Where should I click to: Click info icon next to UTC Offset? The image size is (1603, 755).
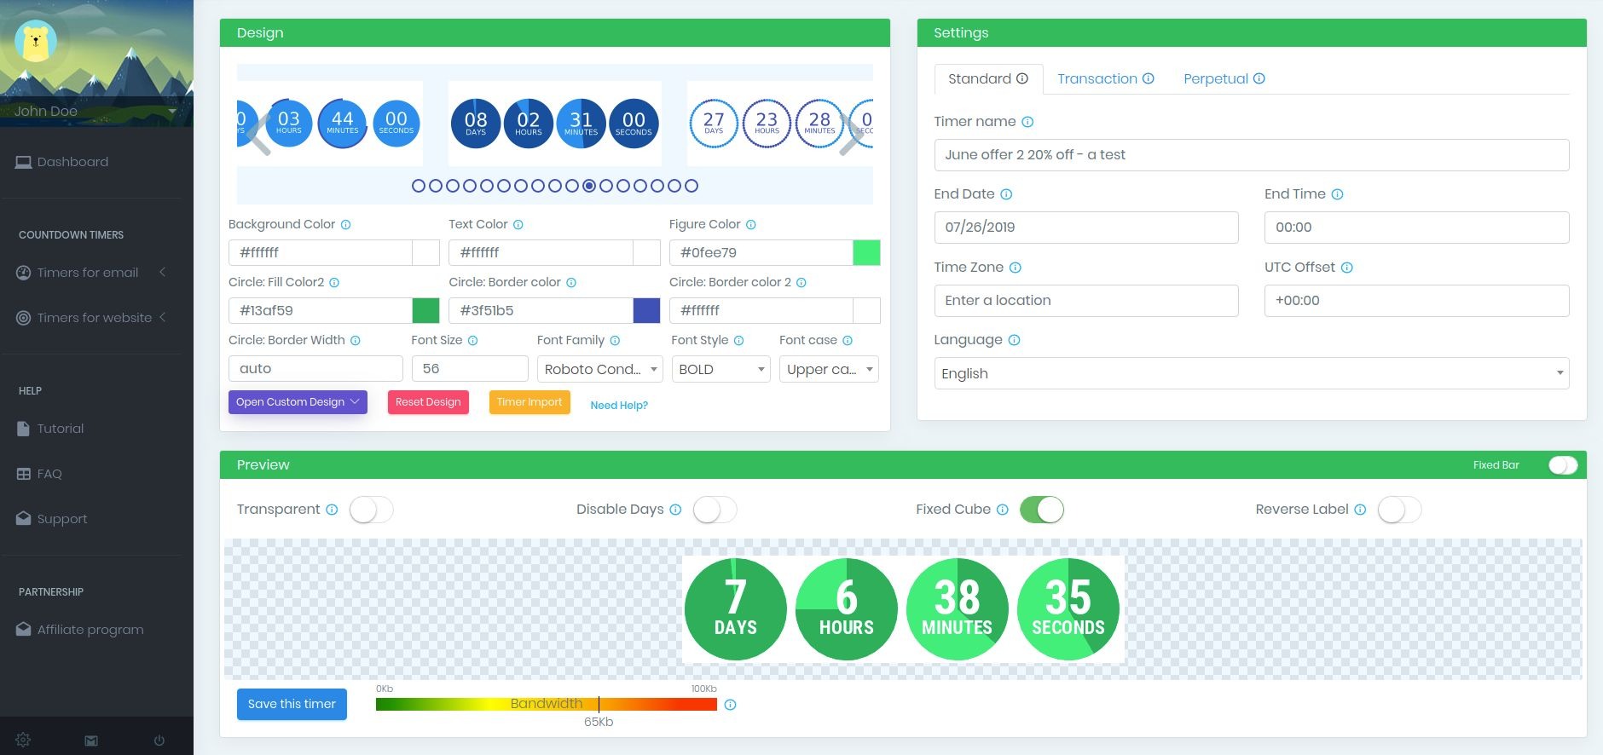pos(1347,268)
